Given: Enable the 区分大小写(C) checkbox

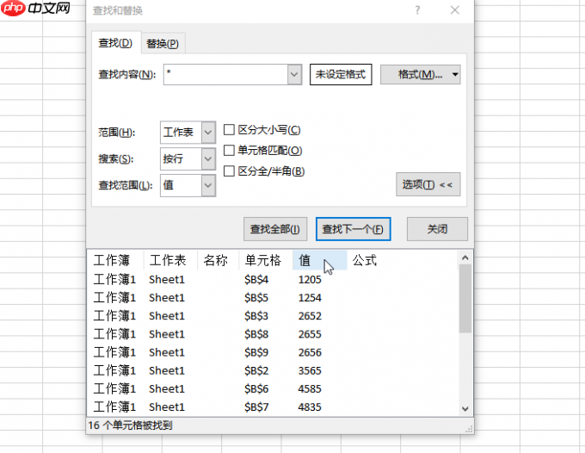Looking at the screenshot, I should click(229, 130).
